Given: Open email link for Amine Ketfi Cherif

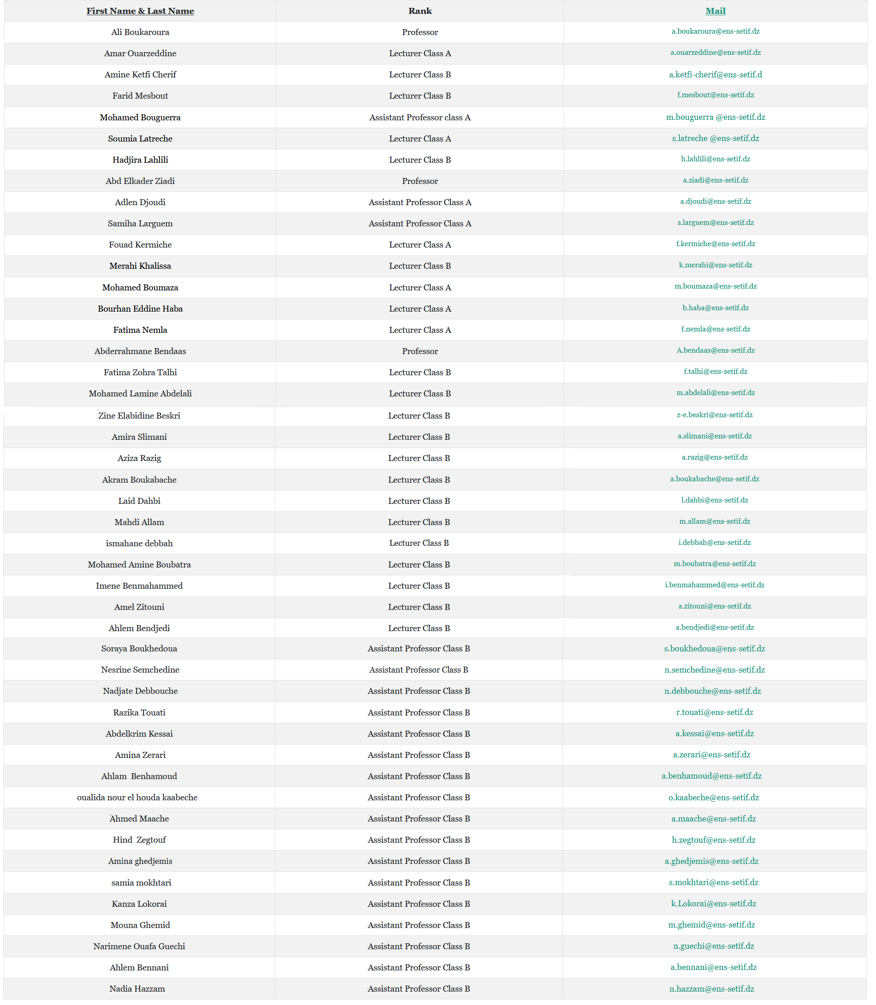Looking at the screenshot, I should [715, 74].
